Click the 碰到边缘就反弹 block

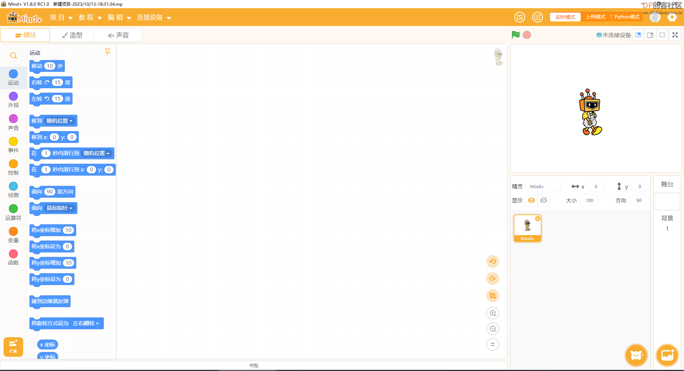pyautogui.click(x=50, y=301)
